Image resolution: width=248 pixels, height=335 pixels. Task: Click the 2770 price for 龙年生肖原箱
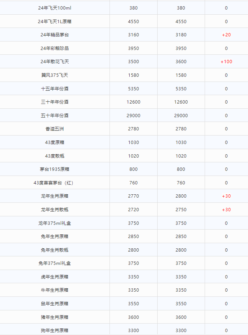133,196
